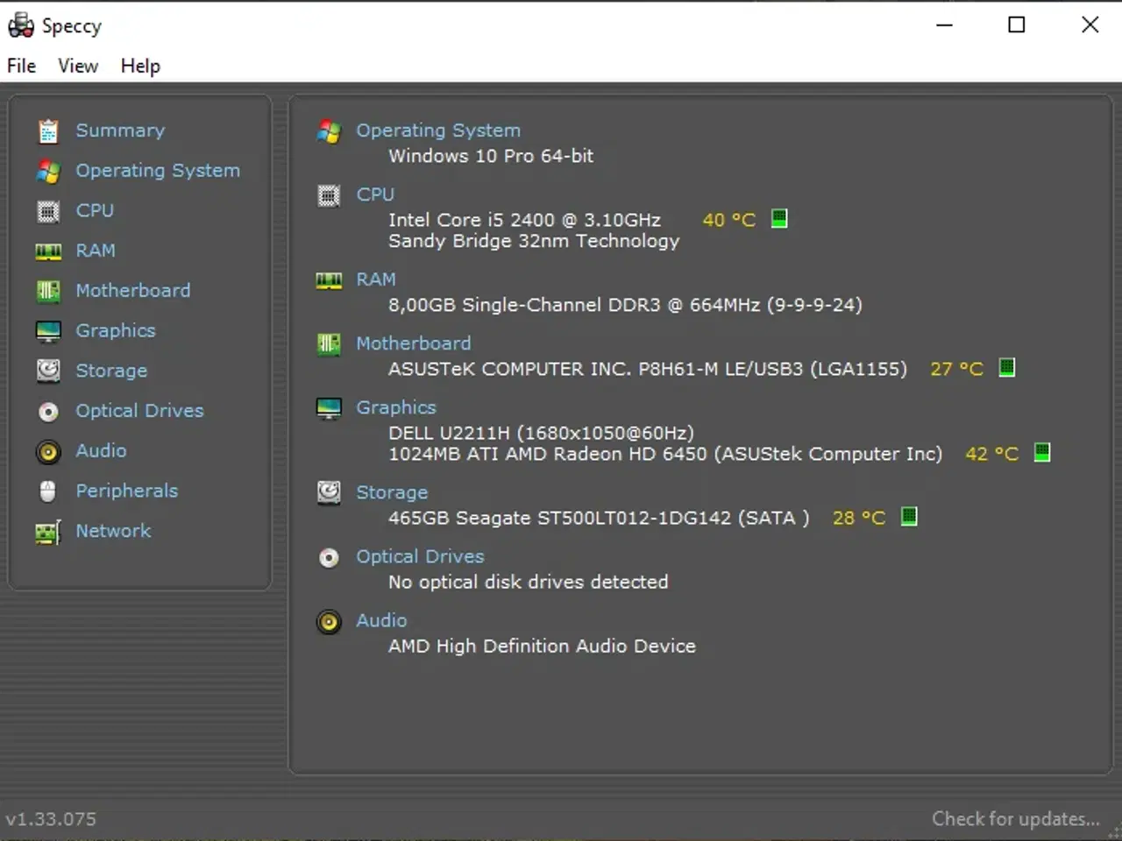The width and height of the screenshot is (1122, 841).
Task: Click Check for updates link
Action: 1015,819
